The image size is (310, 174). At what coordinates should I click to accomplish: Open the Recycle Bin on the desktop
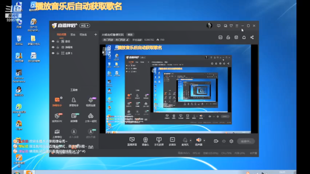click(x=19, y=40)
